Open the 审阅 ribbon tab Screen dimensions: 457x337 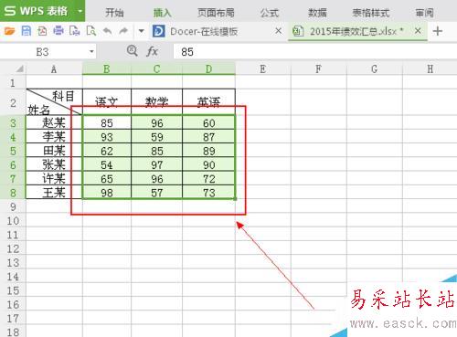pyautogui.click(x=424, y=13)
